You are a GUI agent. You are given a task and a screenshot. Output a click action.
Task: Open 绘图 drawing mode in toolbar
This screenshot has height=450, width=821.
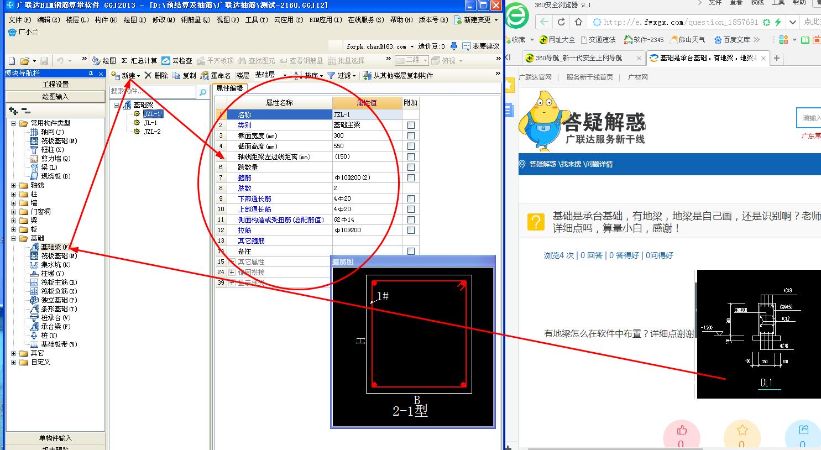pos(104,61)
